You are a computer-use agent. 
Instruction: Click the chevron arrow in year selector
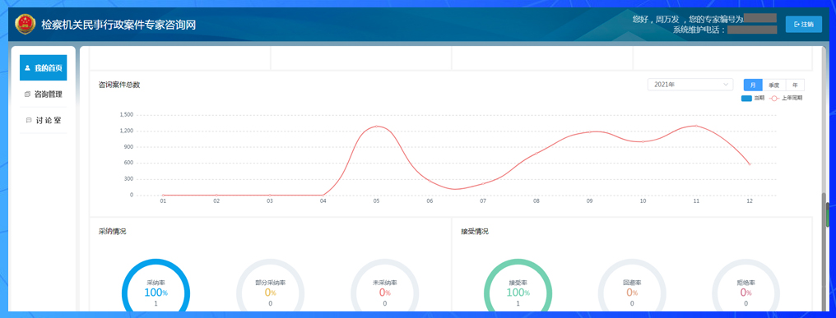726,85
